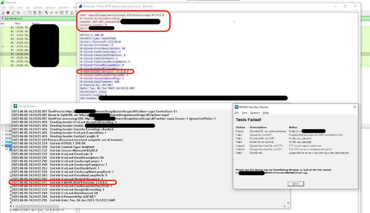Open the Options menu in MOVEit Checker

pyautogui.click(x=255, y=113)
